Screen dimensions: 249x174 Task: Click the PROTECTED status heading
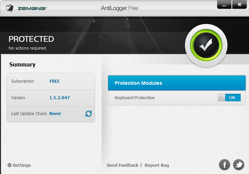coord(31,39)
